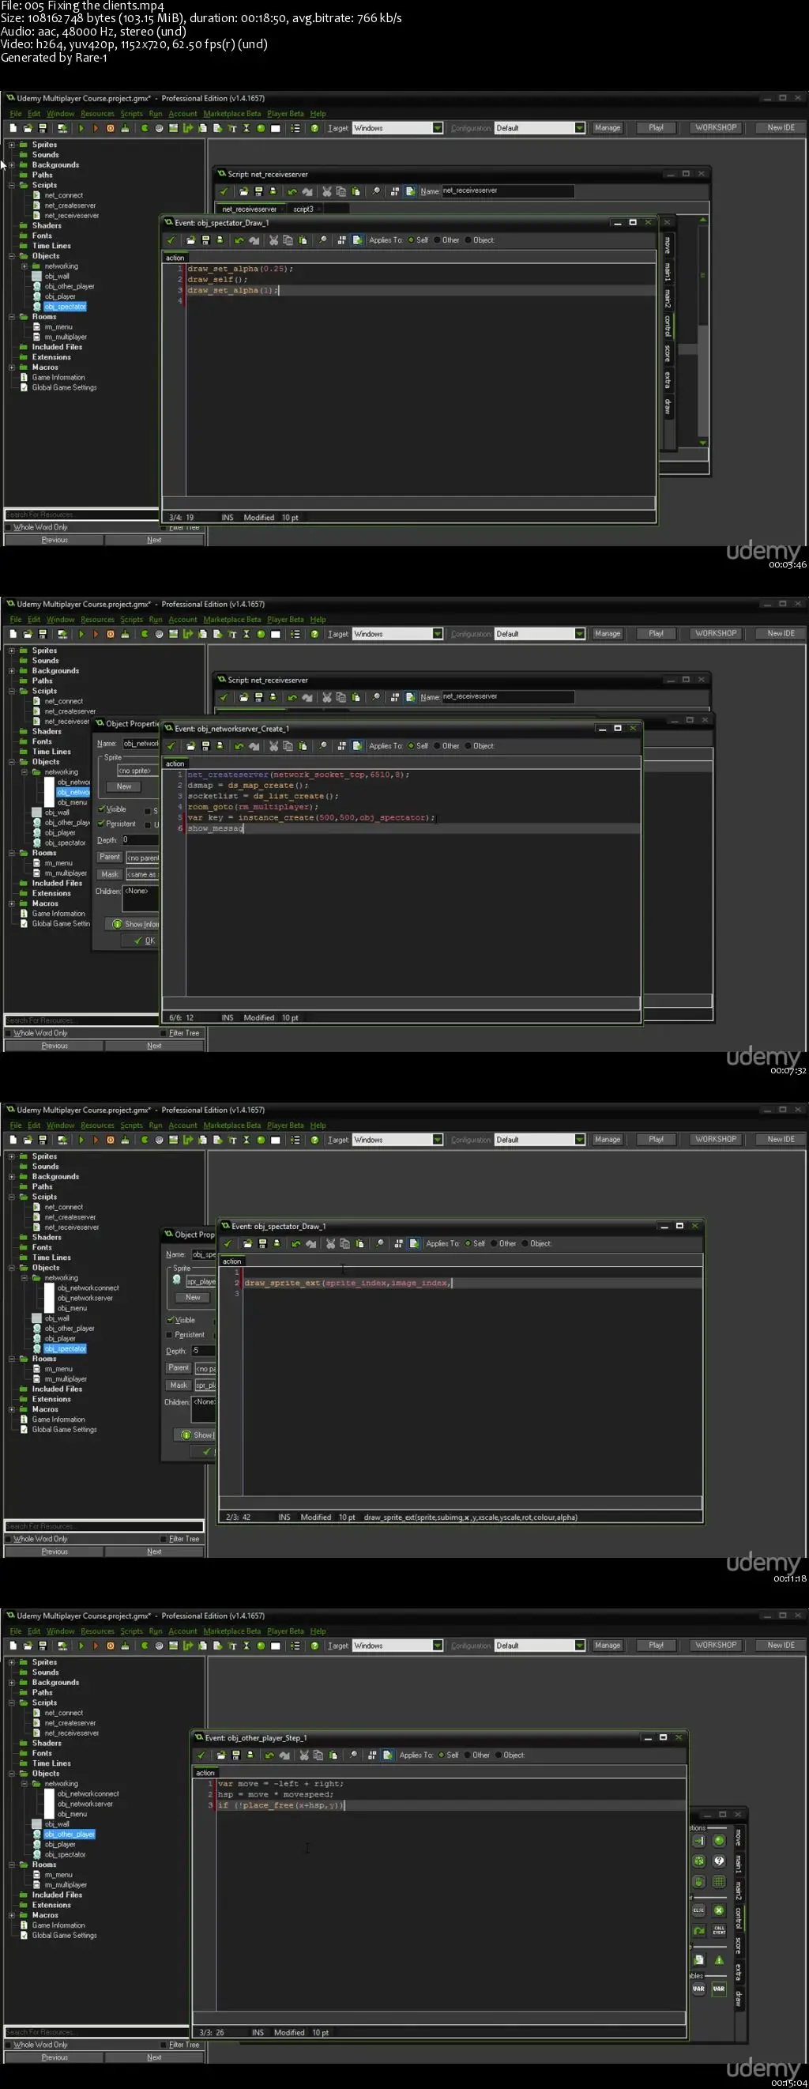Click Find magnifier icon in draw_set_alpha event window
809x2089 pixels.
coord(323,240)
